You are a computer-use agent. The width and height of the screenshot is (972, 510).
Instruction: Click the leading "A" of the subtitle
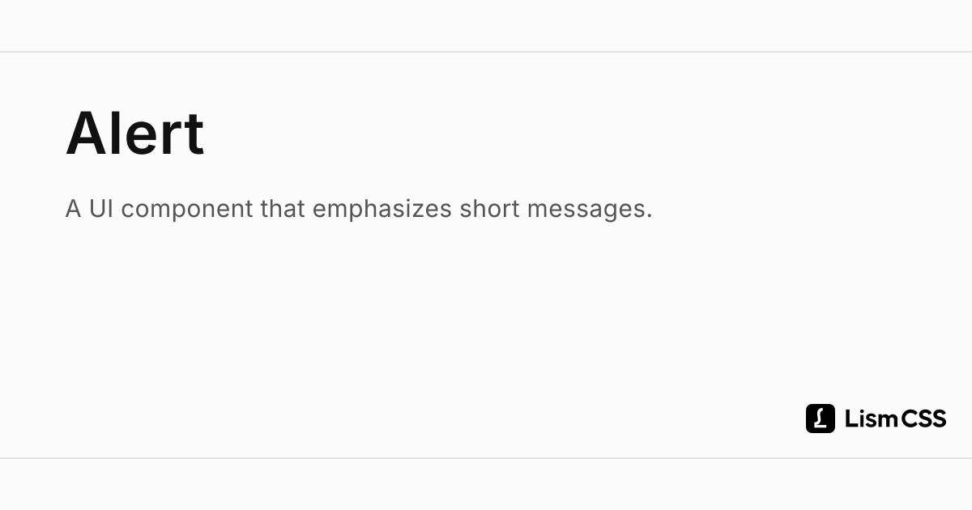pos(74,209)
